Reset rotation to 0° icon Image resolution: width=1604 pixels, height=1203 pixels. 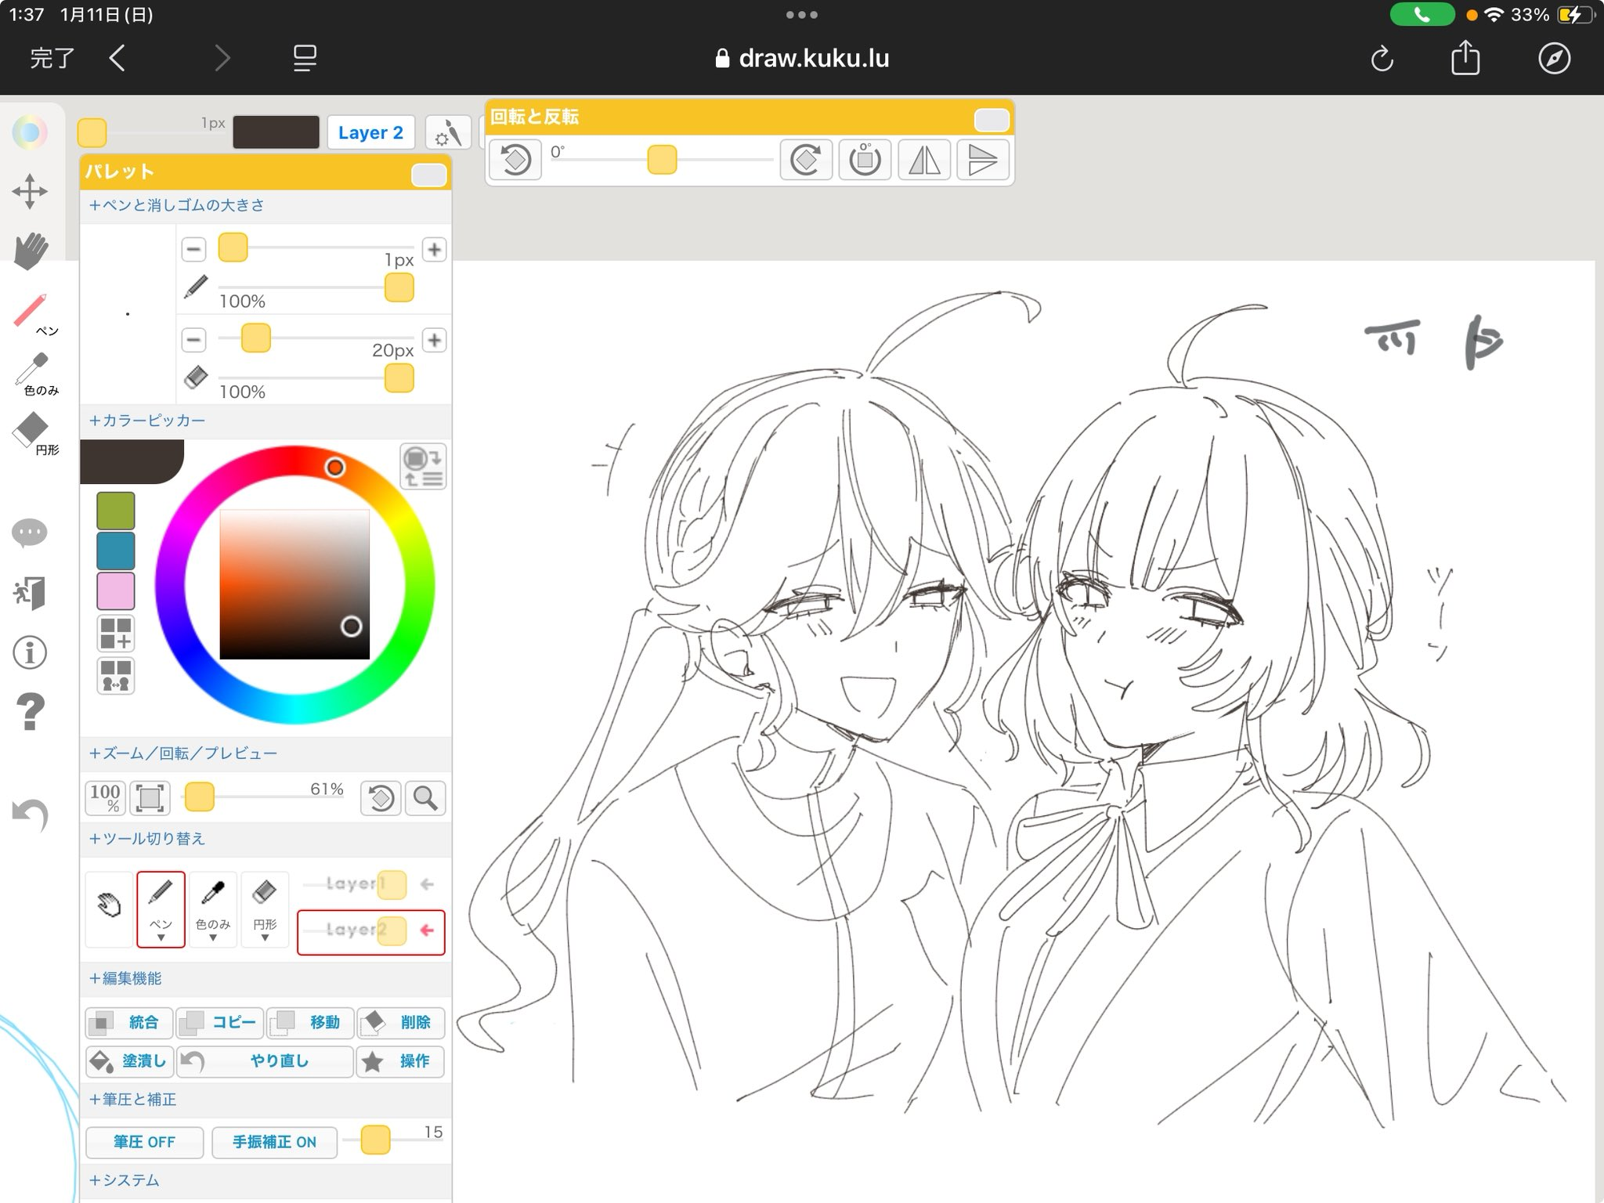[x=865, y=161]
